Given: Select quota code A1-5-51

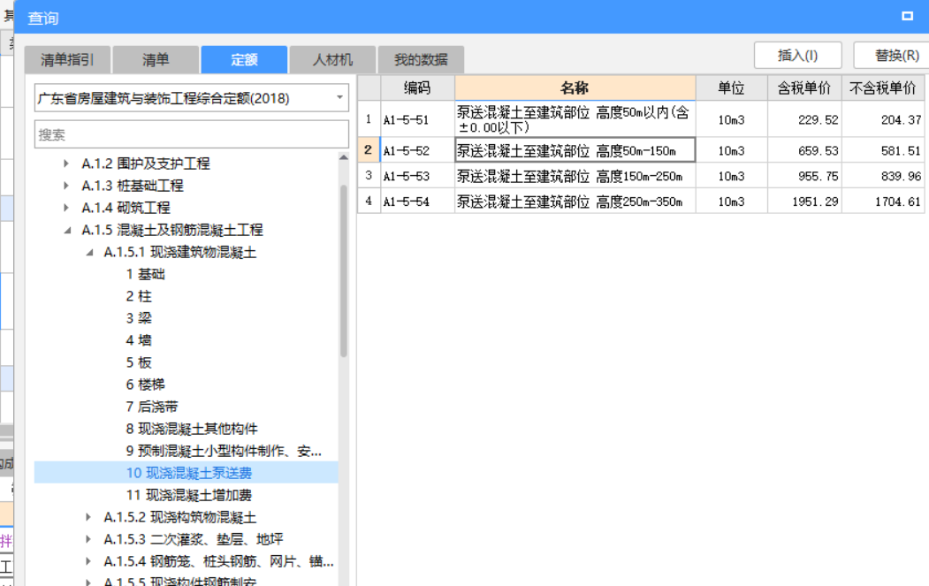Looking at the screenshot, I should pyautogui.click(x=417, y=119).
